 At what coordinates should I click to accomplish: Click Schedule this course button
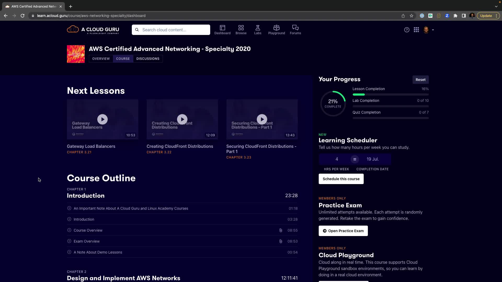pos(341,179)
